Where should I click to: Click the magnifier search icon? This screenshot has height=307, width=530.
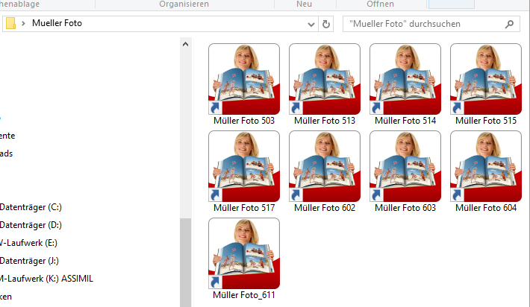click(509, 24)
